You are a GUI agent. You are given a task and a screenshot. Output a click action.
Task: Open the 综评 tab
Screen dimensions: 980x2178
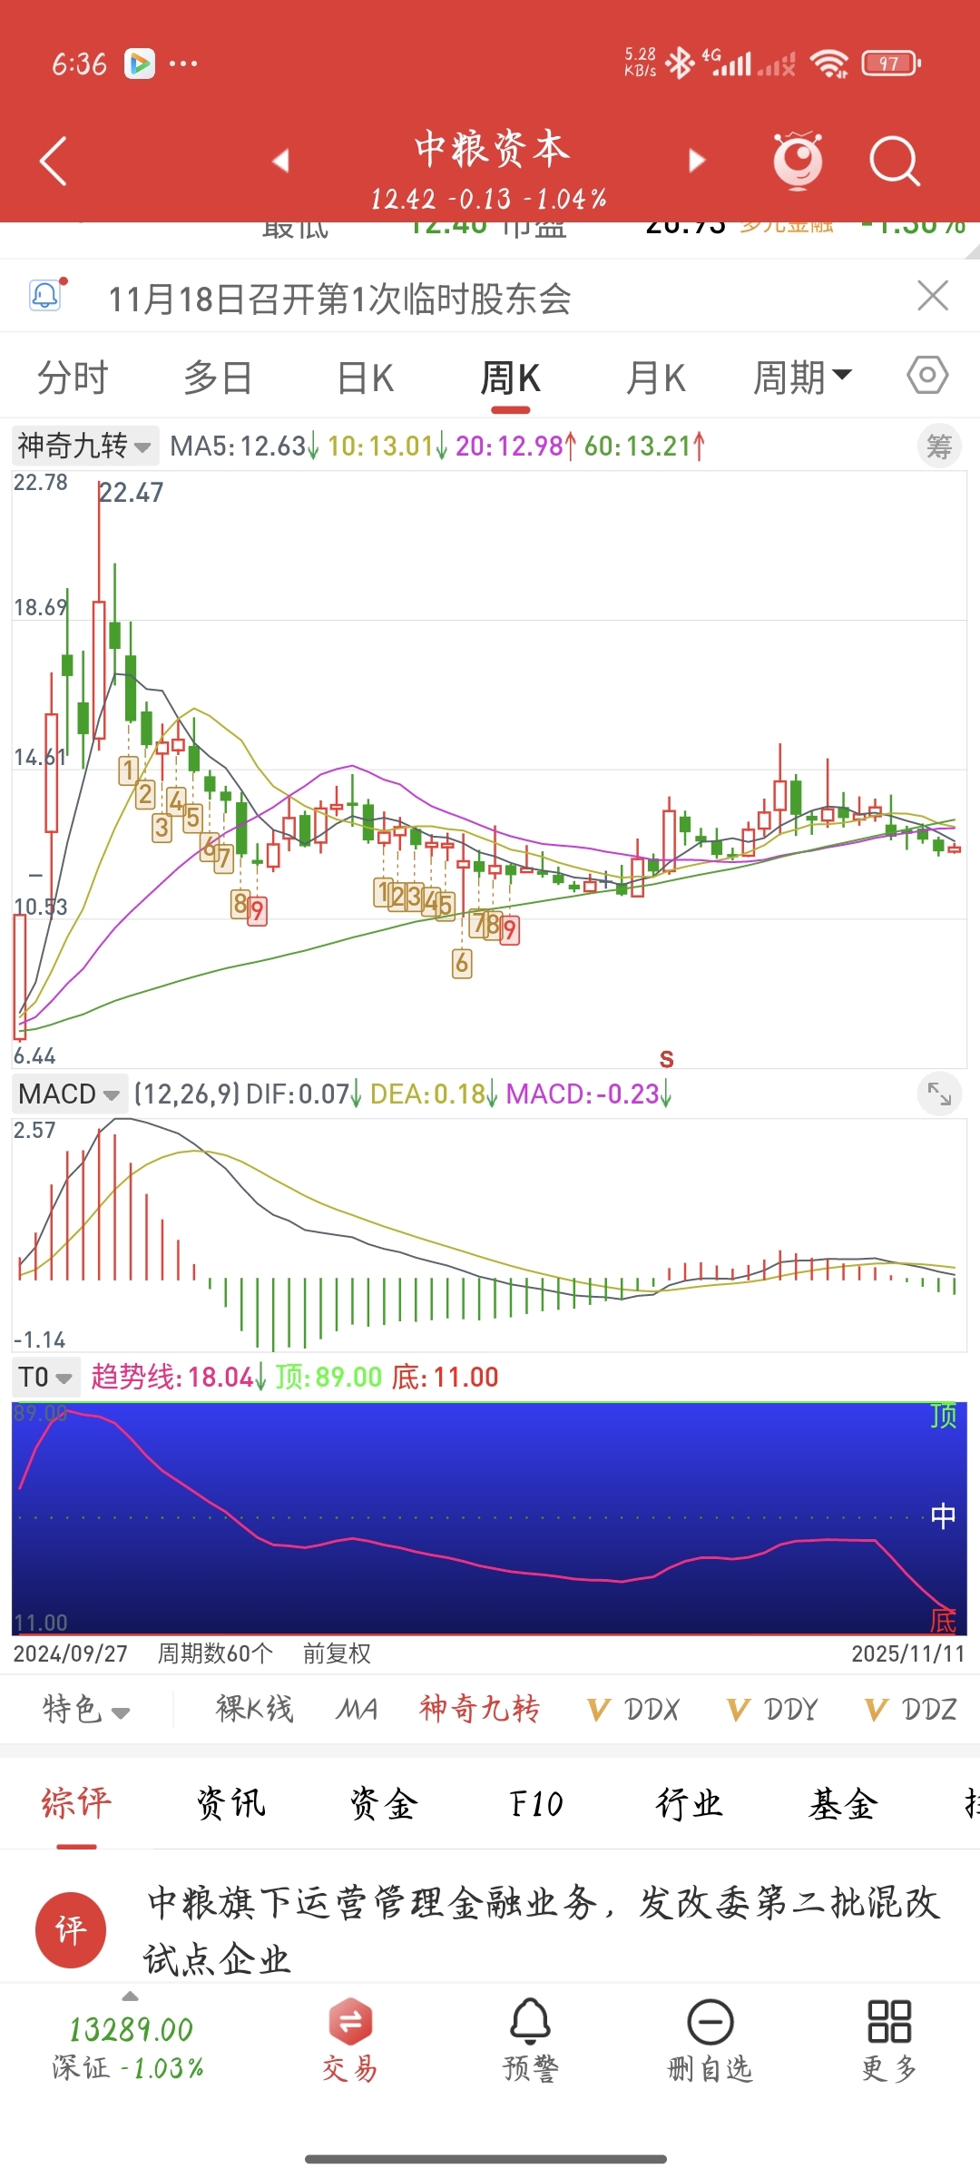click(x=76, y=1804)
